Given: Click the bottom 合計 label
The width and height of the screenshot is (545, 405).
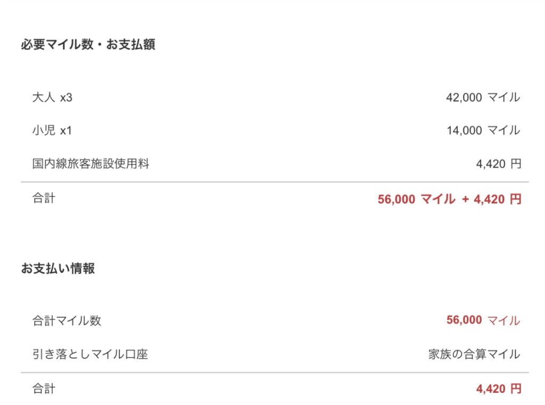Looking at the screenshot, I should (44, 389).
